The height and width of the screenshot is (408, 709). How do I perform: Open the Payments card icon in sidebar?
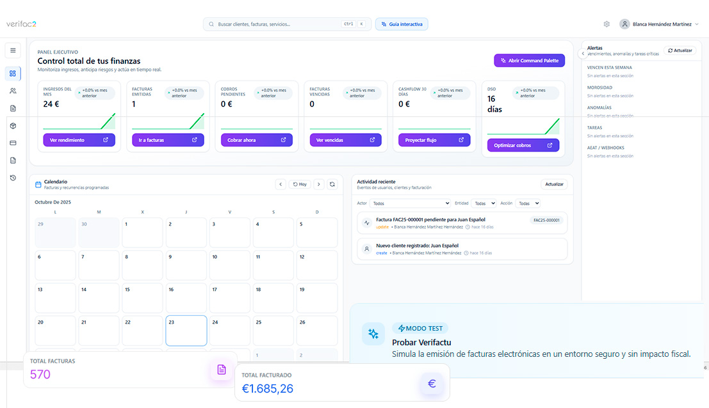pos(12,142)
